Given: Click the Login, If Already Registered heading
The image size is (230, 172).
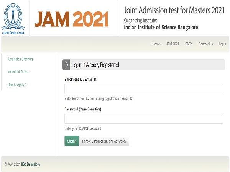Looking at the screenshot, I should 95,65.
